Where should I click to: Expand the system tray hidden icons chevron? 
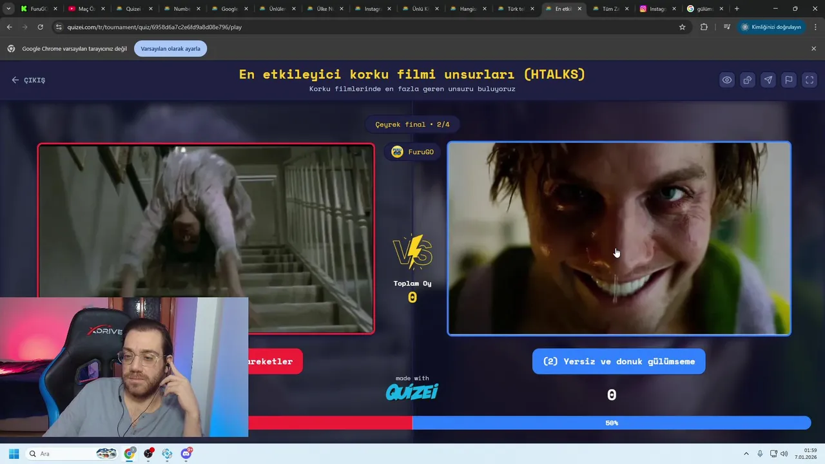746,454
